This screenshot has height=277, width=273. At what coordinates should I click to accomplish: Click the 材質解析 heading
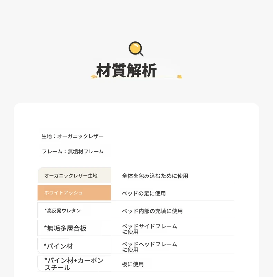point(126,70)
